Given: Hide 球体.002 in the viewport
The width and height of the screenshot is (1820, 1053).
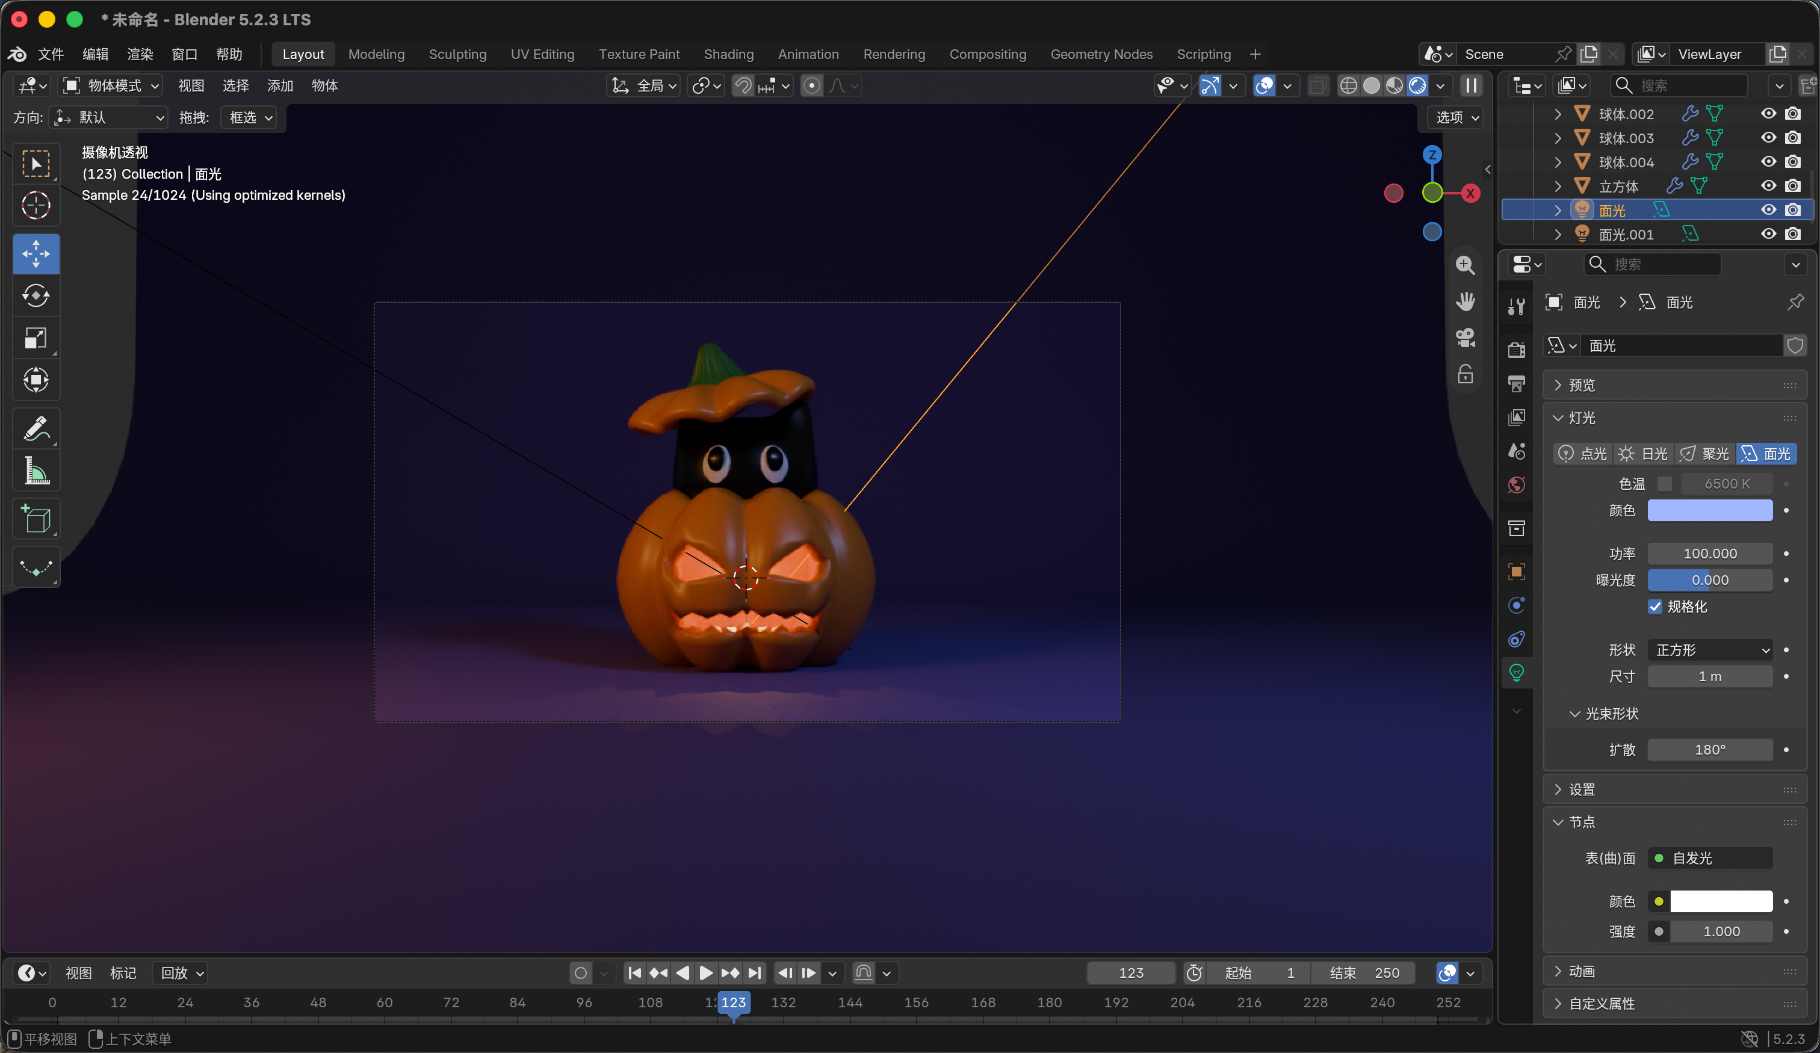Looking at the screenshot, I should coord(1769,113).
